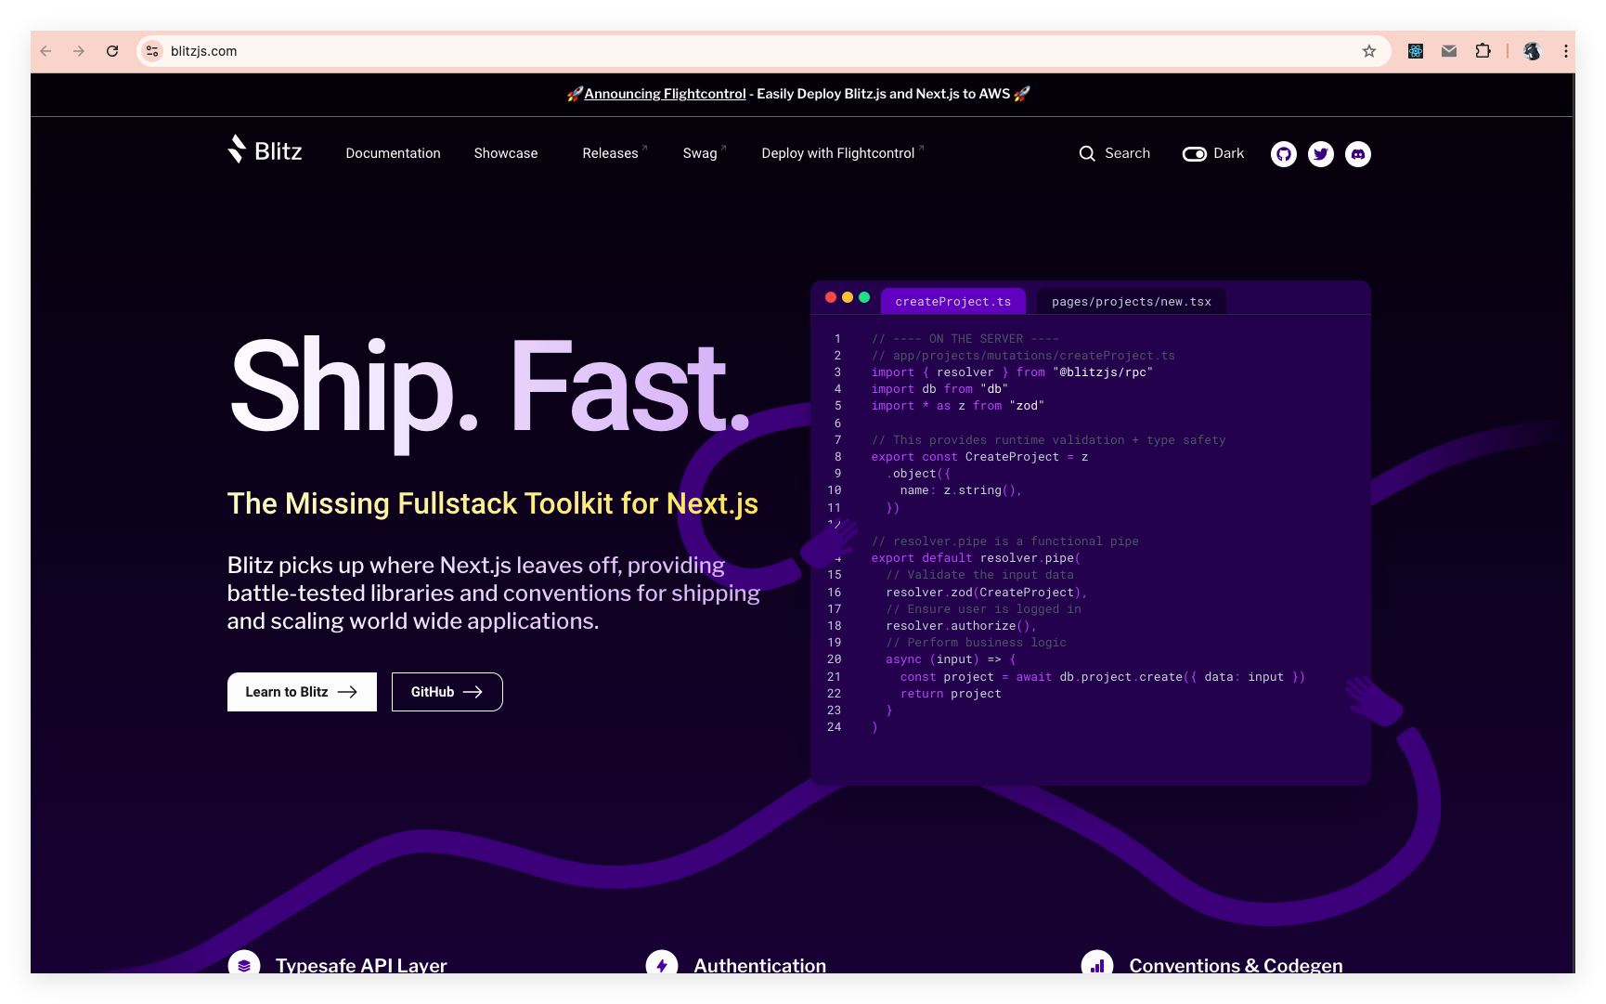
Task: Toggle the Dark mode switch
Action: point(1195,154)
